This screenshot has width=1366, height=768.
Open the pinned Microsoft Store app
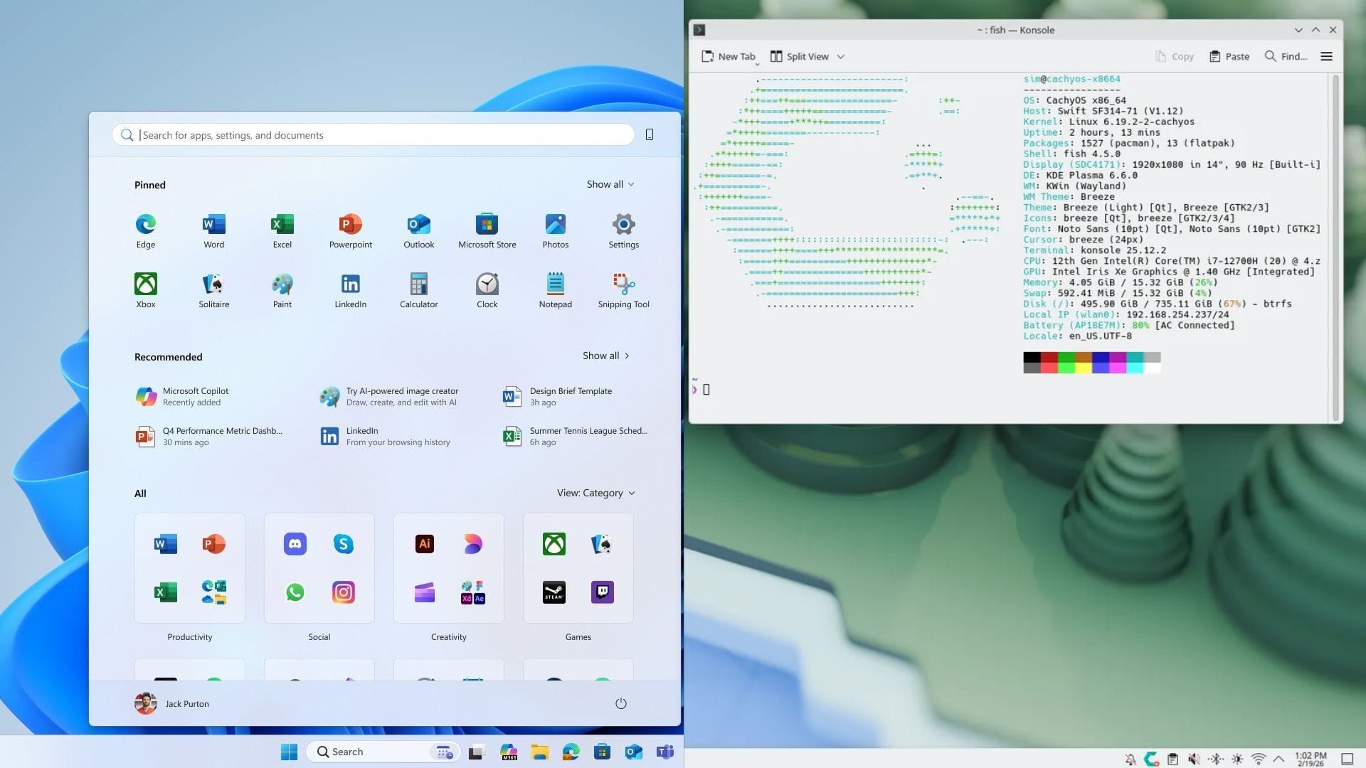pyautogui.click(x=487, y=231)
